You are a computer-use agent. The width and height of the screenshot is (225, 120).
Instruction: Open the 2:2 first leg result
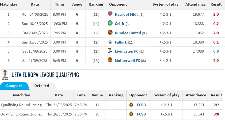coord(216,105)
